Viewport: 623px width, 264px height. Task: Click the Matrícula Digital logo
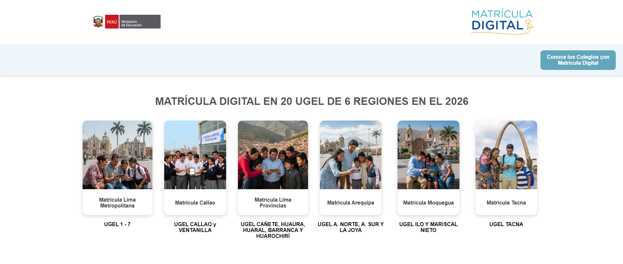point(502,22)
